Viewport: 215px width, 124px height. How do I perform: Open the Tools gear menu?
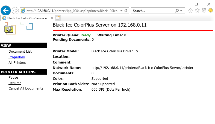204,10
